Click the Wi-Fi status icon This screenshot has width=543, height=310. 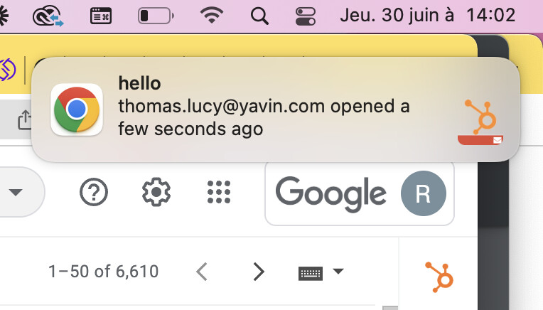(x=212, y=16)
